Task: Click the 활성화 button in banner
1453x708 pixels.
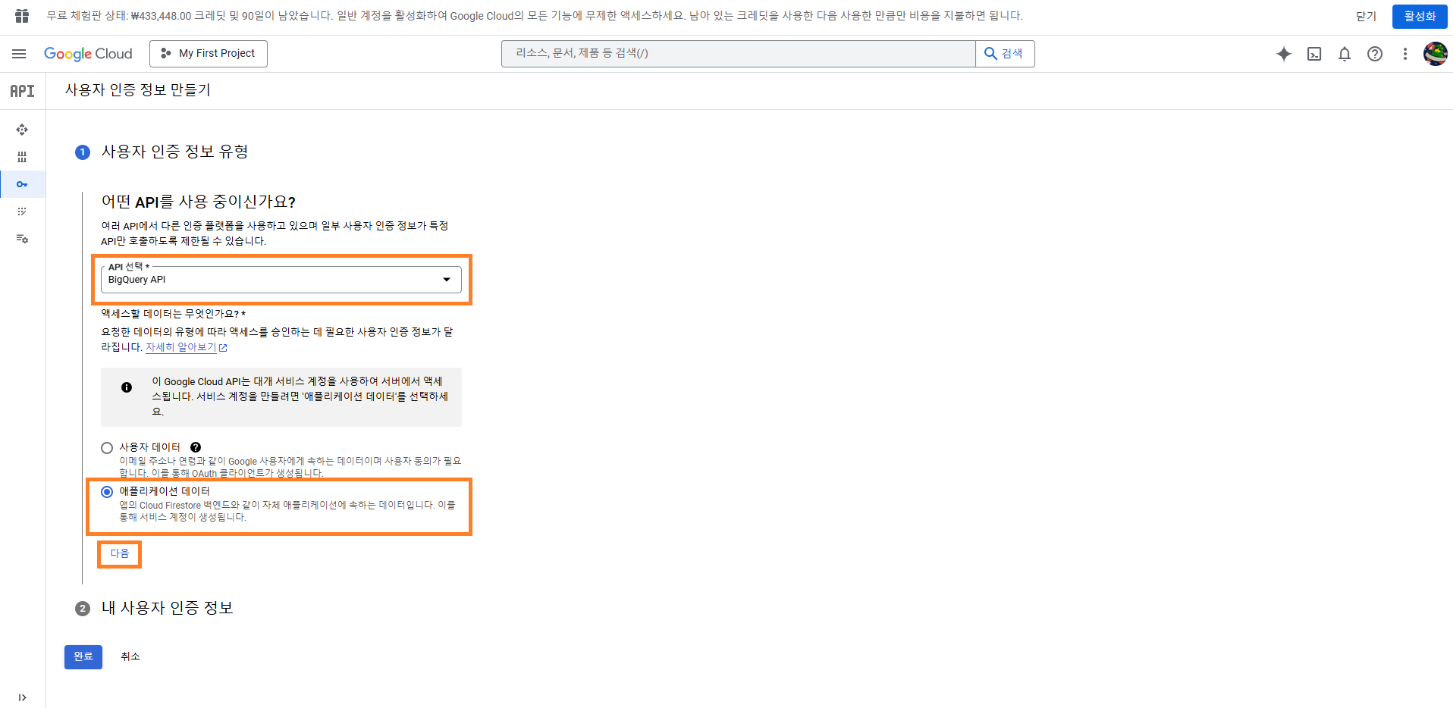Action: pyautogui.click(x=1420, y=16)
